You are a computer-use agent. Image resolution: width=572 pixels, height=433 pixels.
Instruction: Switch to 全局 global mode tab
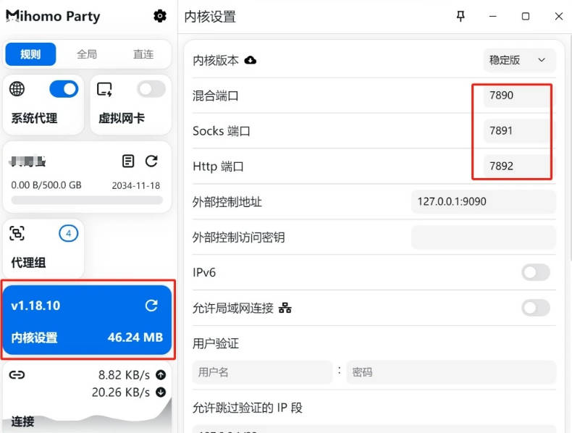pyautogui.click(x=87, y=54)
